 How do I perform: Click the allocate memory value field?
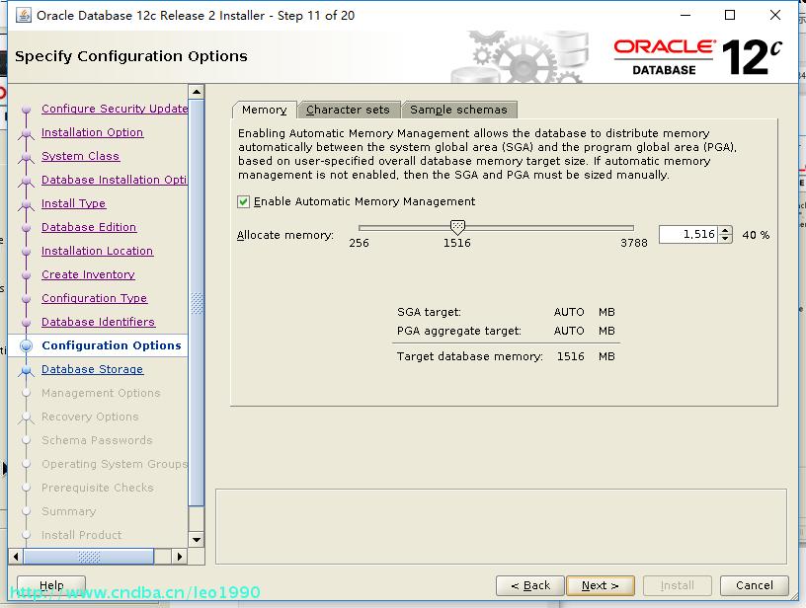(688, 235)
